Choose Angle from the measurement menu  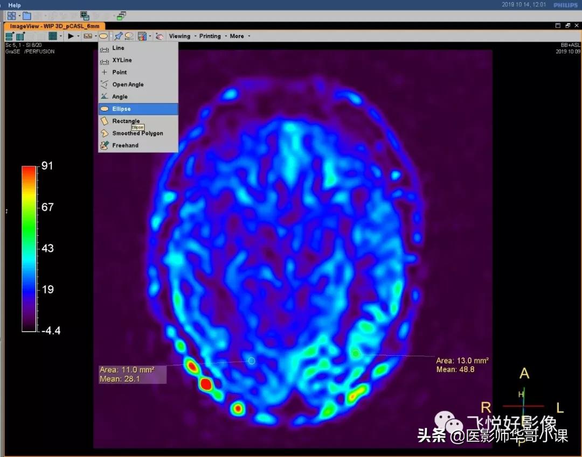pyautogui.click(x=138, y=97)
